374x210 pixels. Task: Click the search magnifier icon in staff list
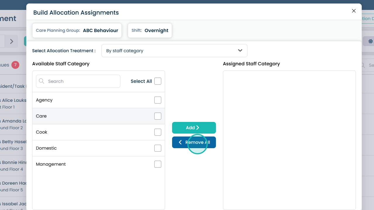click(x=41, y=81)
